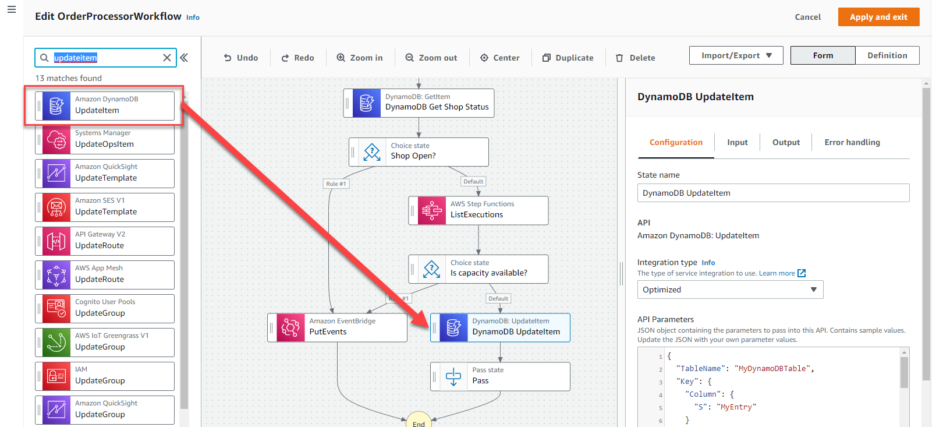Click Apply and exit button
Image resolution: width=936 pixels, height=427 pixels.
pyautogui.click(x=878, y=17)
